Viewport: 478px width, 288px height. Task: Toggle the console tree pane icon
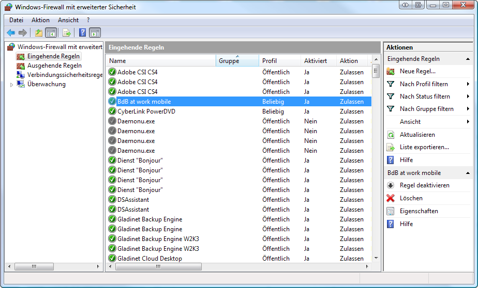click(51, 33)
